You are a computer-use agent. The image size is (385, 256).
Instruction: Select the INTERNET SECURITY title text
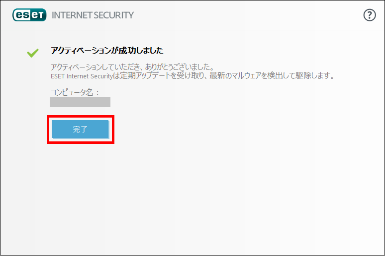coord(93,15)
